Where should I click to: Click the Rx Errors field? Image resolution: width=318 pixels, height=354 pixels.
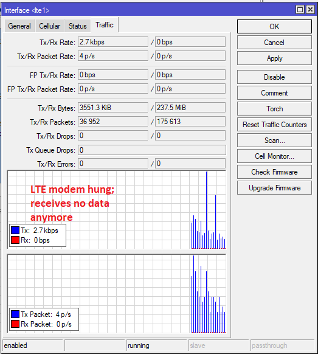tap(190, 164)
